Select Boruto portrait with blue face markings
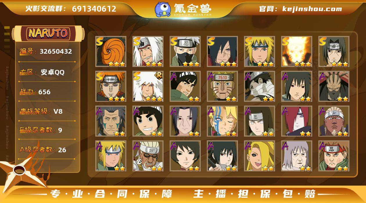Viewport: 366px width, 203px height. pyautogui.click(x=222, y=121)
